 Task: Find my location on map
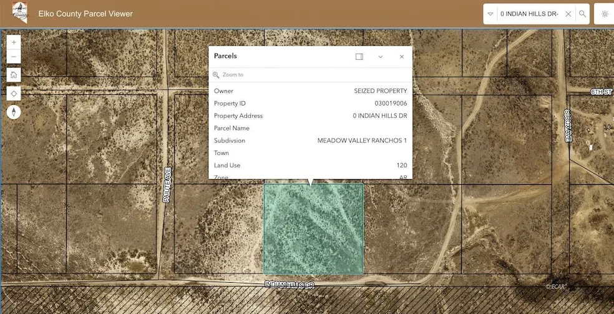tap(14, 93)
